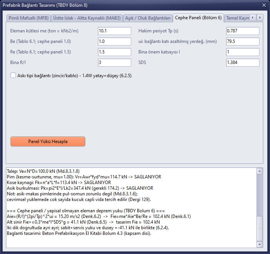This screenshot has width=270, height=254.
Task: Click the '=== Cephe paneli' heading line
Action: pos(86,211)
